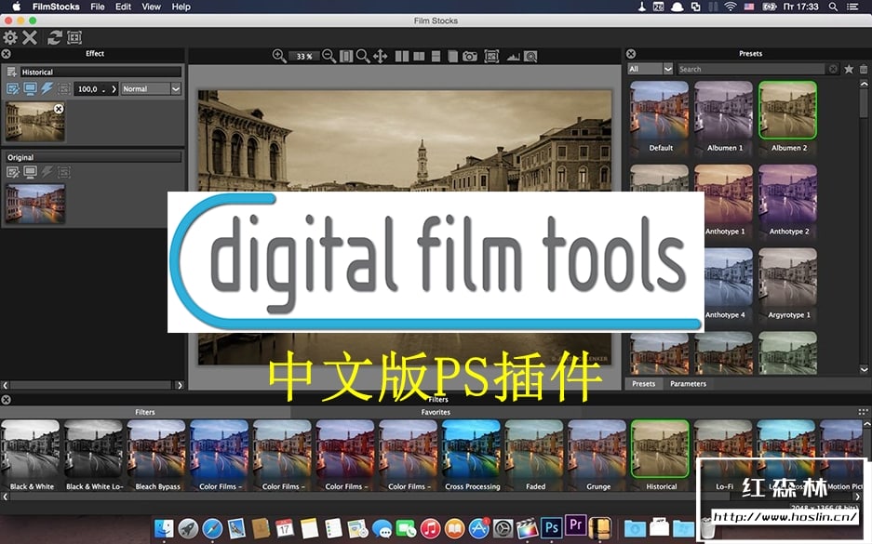Close the Effect panel
Viewport: 872px width, 544px height.
pyautogui.click(x=7, y=54)
